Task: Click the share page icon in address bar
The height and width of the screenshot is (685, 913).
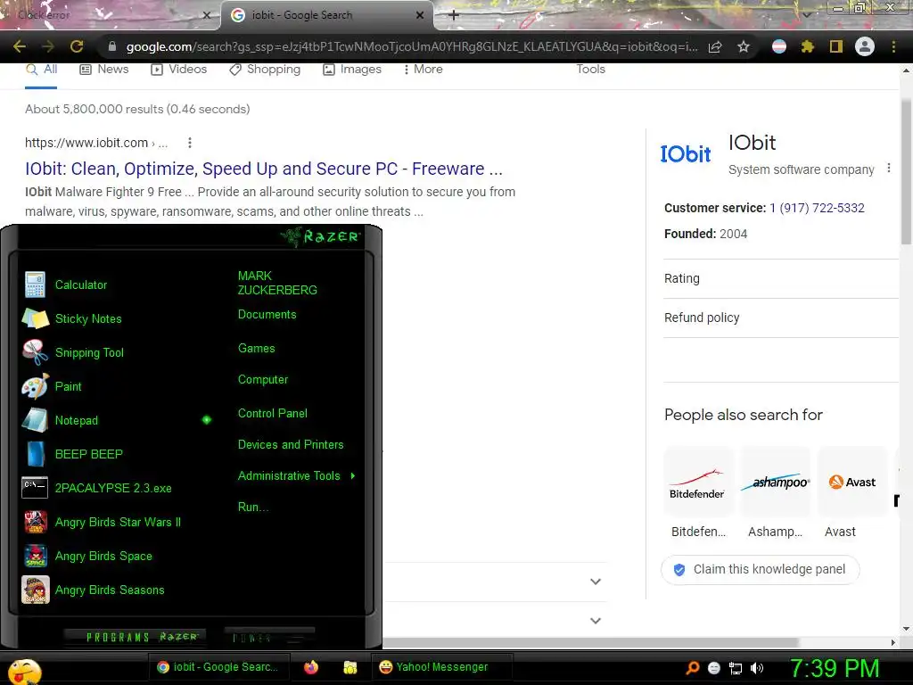Action: [x=715, y=46]
